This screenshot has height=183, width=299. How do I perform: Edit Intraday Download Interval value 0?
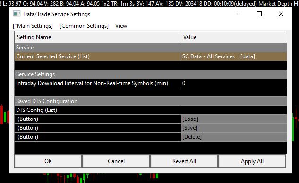tap(234, 83)
